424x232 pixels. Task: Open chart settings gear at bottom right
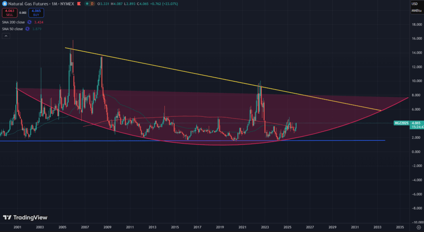pos(419,227)
